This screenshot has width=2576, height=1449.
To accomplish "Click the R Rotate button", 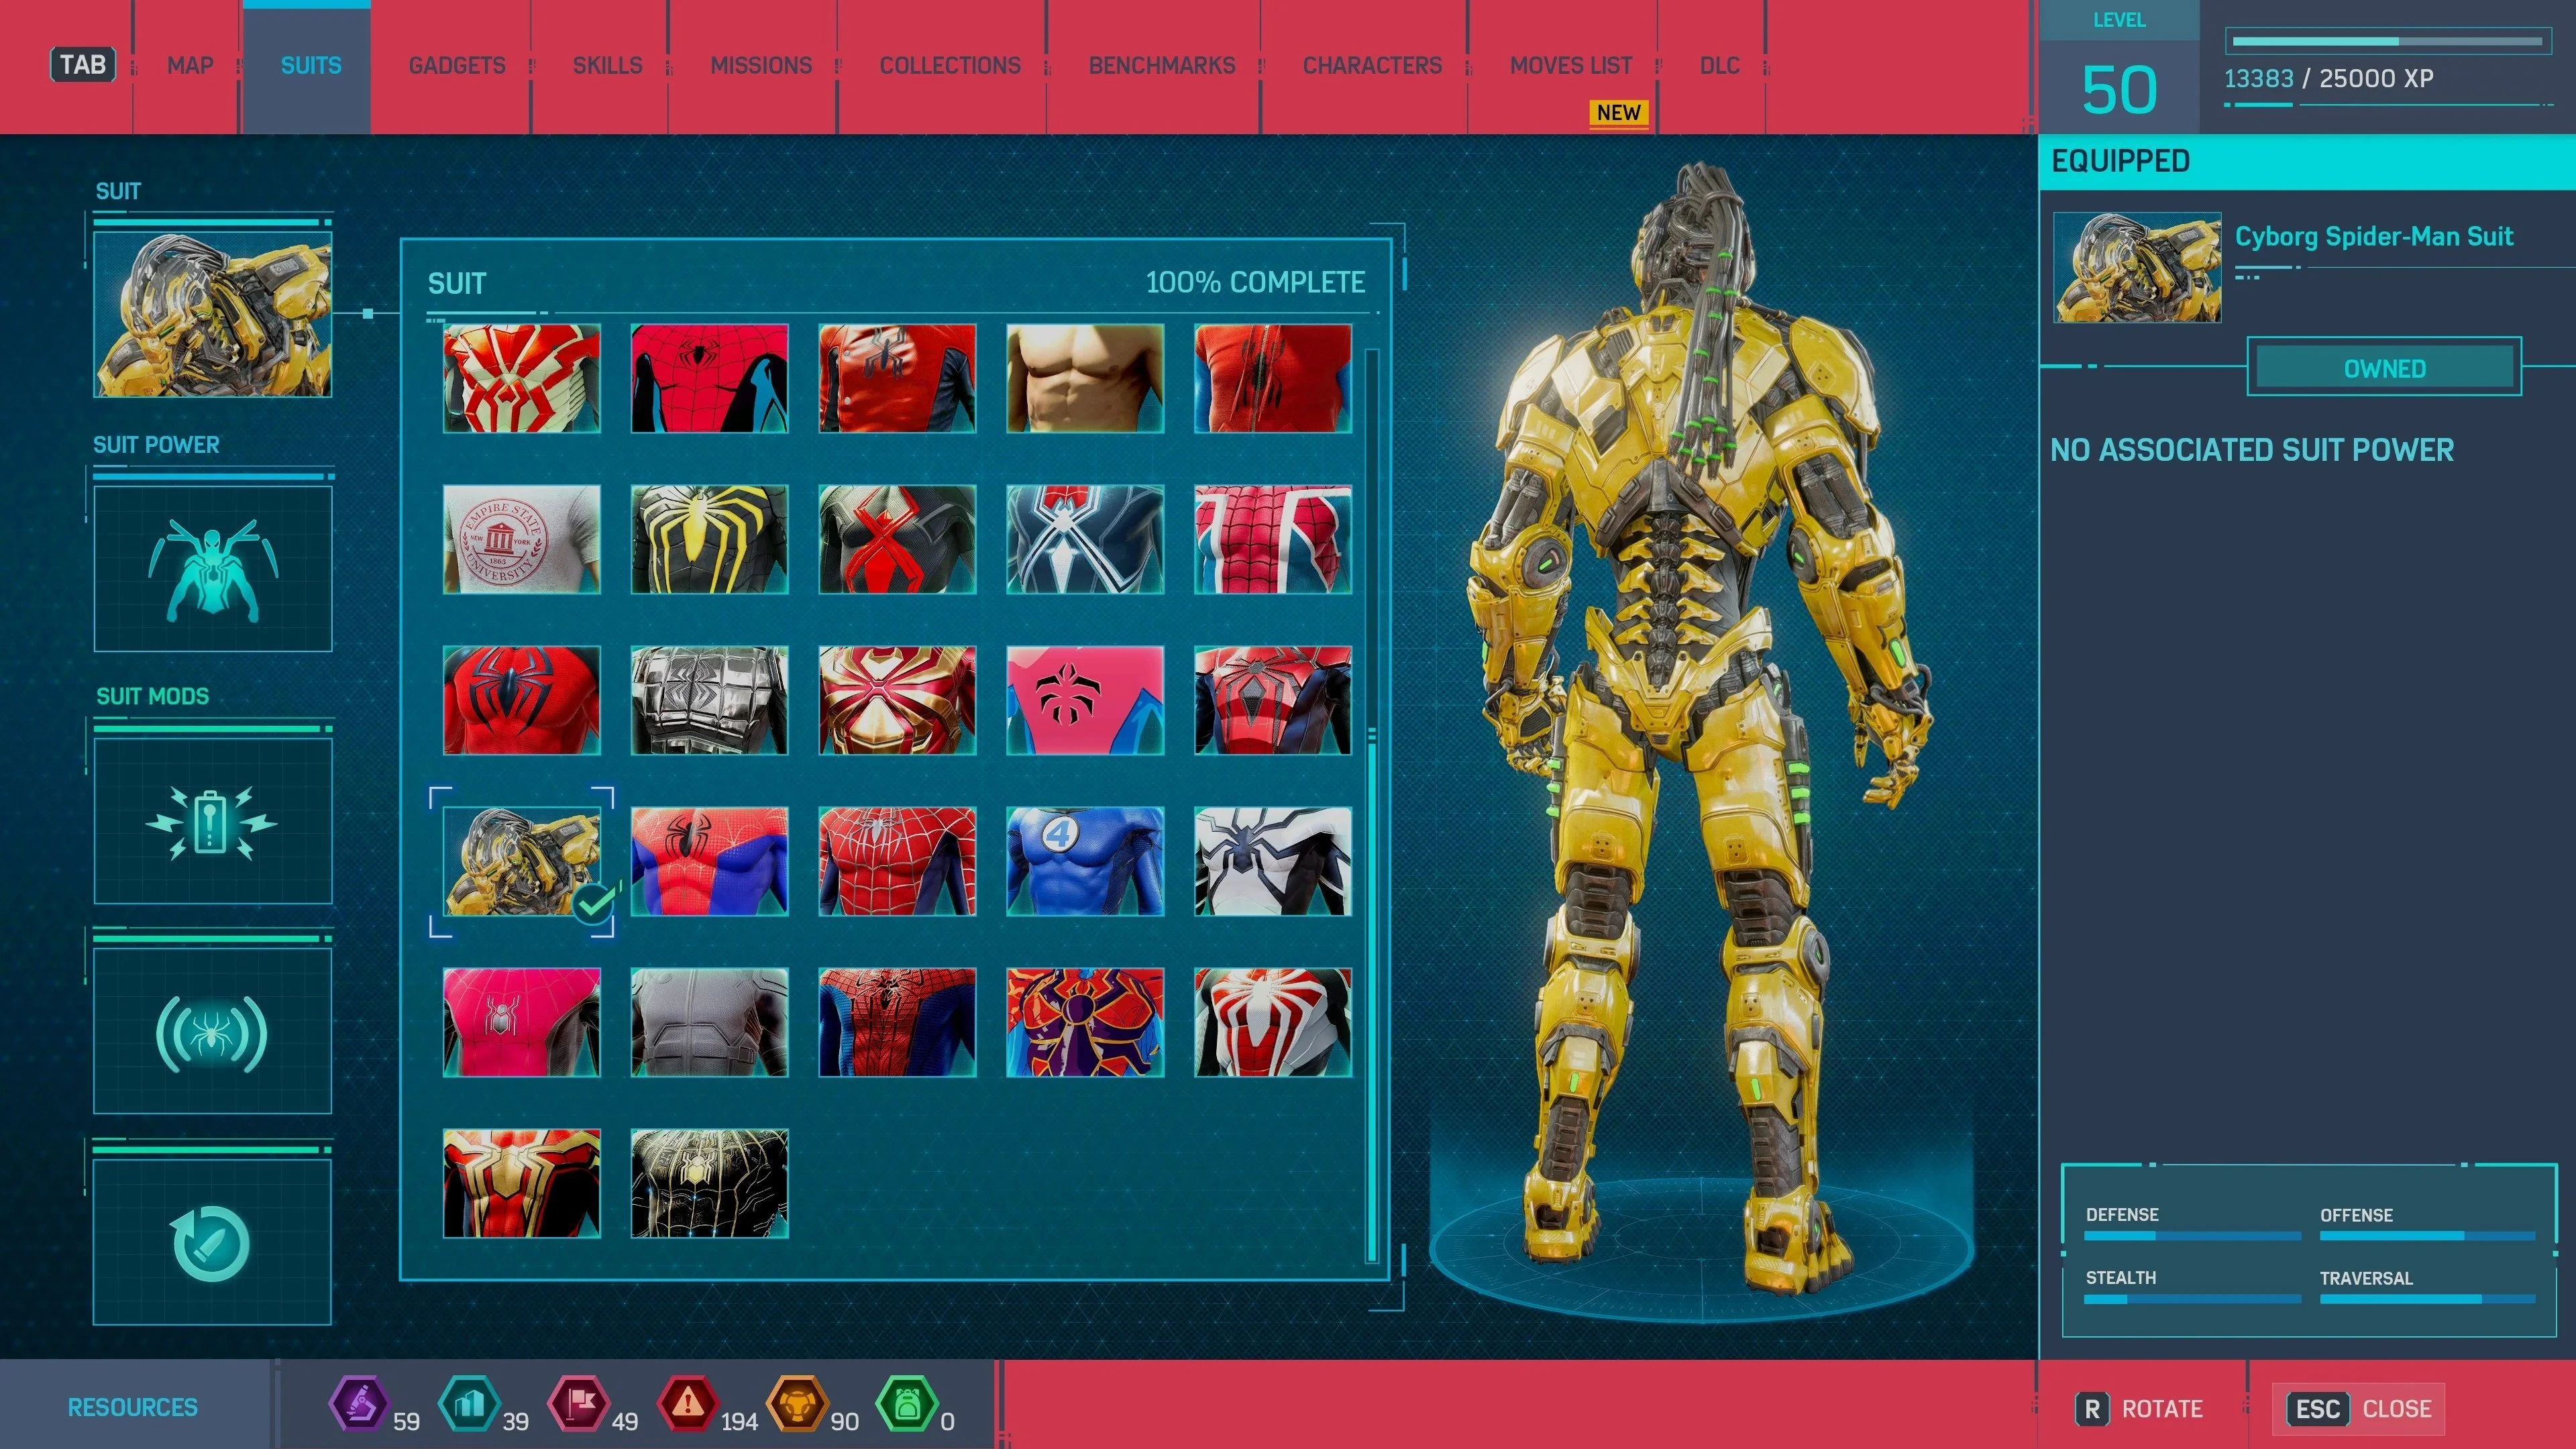I will tap(2140, 1409).
